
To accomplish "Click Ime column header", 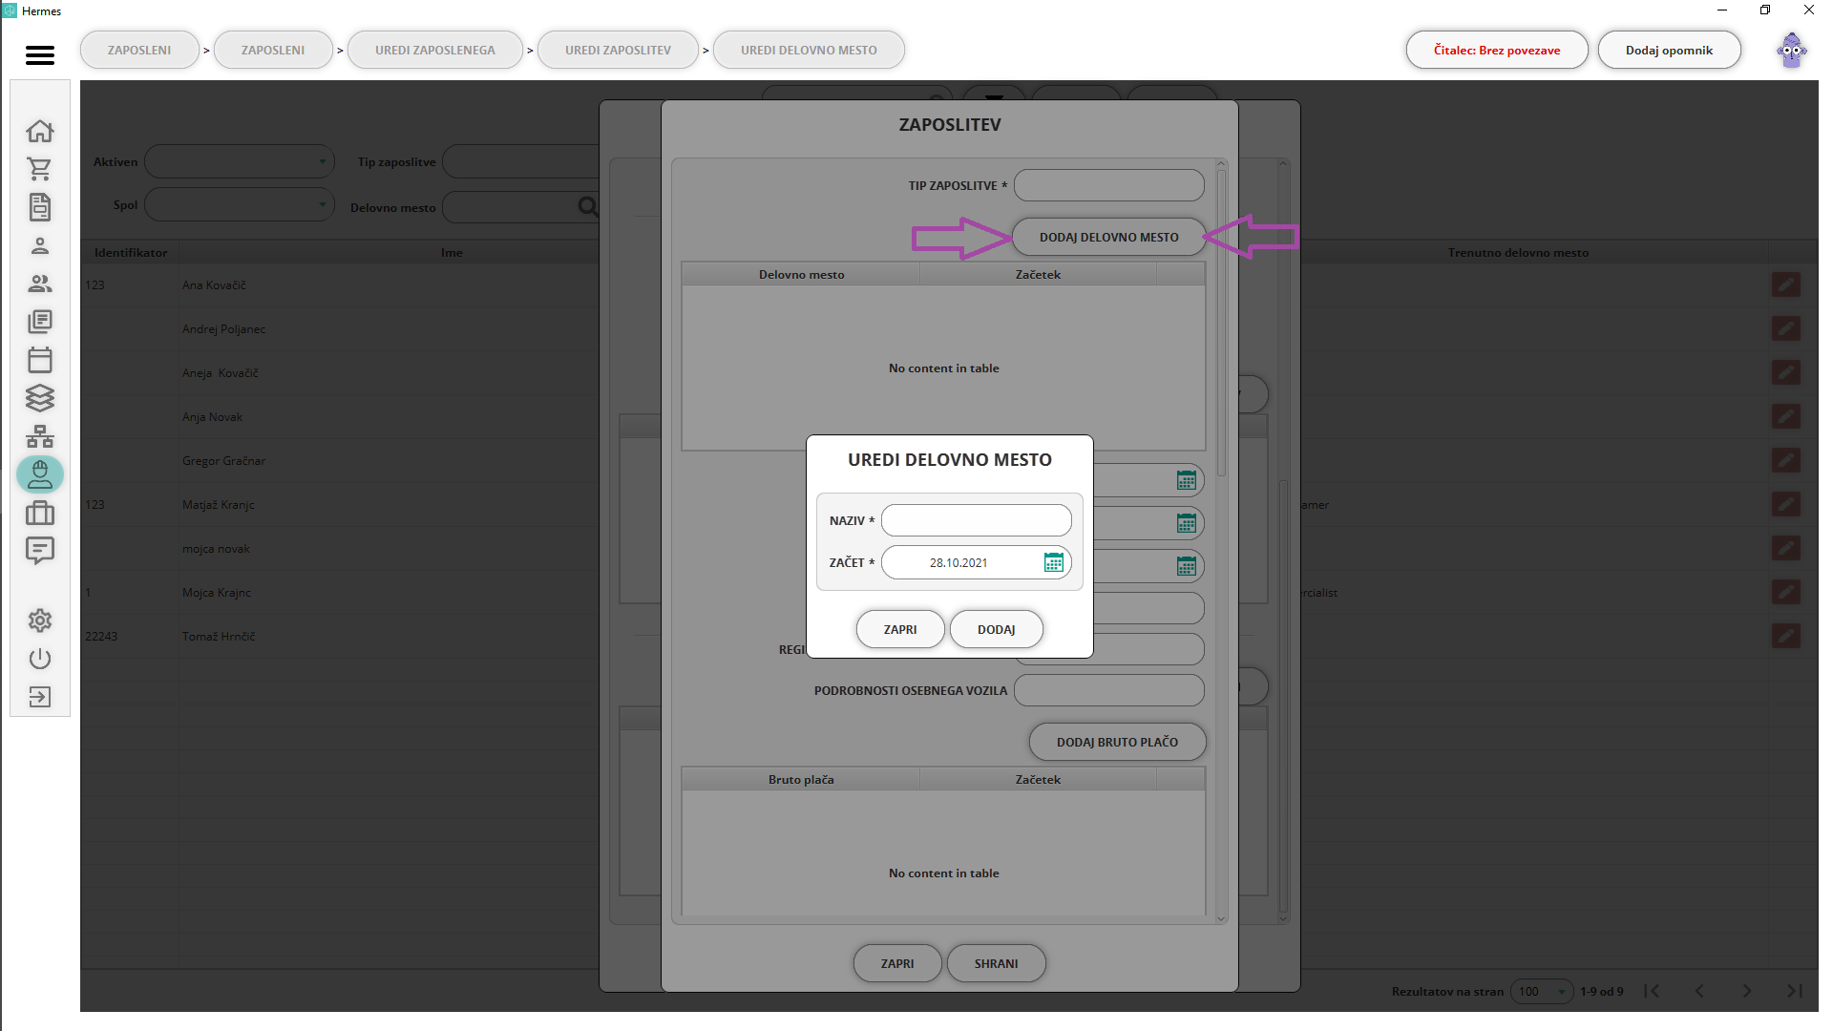I will click(452, 253).
